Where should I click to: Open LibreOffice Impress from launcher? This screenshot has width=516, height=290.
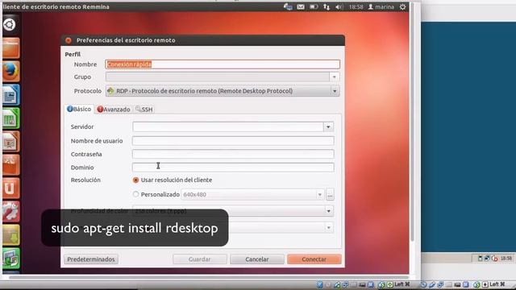(x=10, y=142)
